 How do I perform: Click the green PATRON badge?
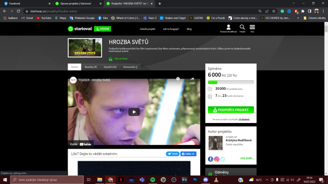[102, 29]
